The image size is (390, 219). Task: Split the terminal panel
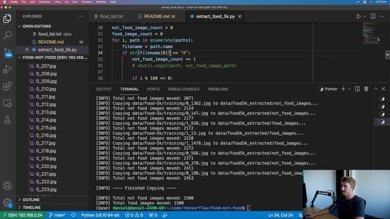(357, 89)
